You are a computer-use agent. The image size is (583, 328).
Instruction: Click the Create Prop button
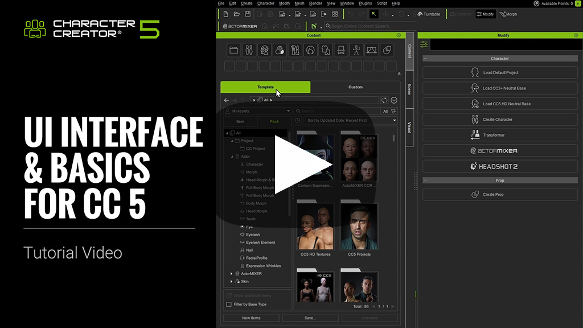click(500, 195)
